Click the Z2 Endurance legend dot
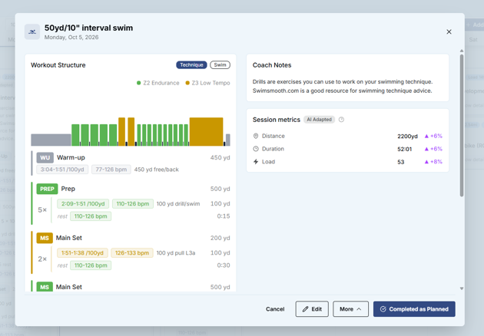This screenshot has height=336, width=484. click(x=138, y=83)
